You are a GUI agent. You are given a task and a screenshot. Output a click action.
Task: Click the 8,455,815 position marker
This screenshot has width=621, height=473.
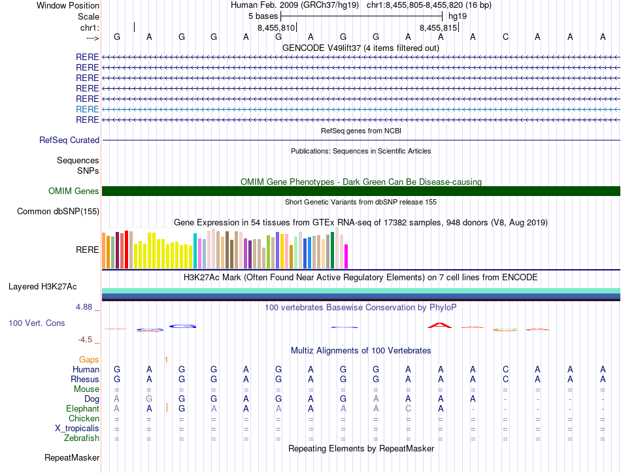439,27
